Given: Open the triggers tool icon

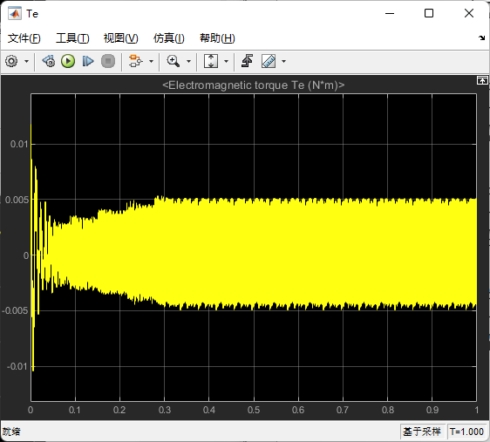Looking at the screenshot, I should (x=248, y=61).
